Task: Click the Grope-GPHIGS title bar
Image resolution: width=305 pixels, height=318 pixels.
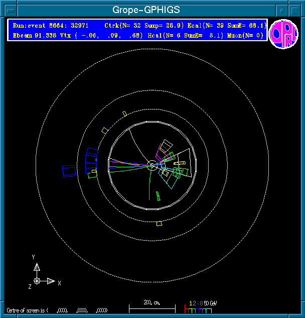Action: coord(145,10)
